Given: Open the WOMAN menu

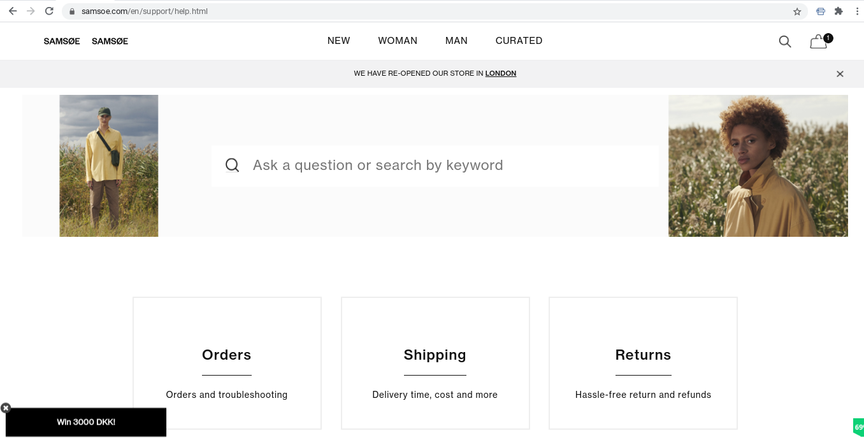Looking at the screenshot, I should (x=398, y=41).
